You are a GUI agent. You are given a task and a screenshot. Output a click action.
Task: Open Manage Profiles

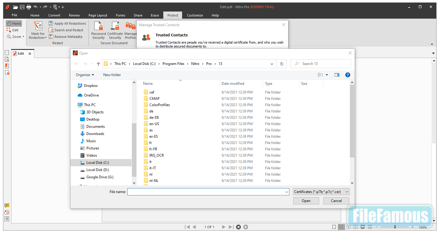[x=130, y=30]
